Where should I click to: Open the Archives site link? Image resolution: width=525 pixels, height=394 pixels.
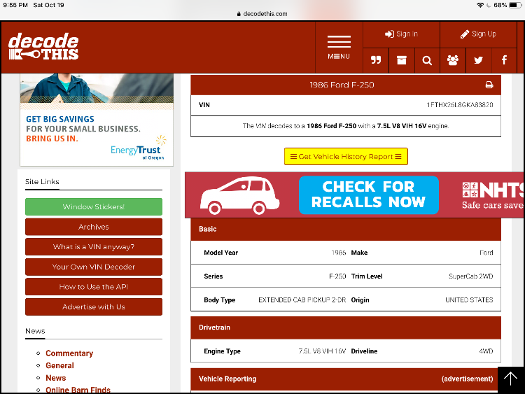tap(94, 227)
